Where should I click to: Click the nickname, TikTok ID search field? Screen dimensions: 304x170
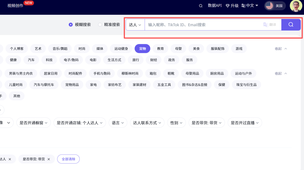coord(203,25)
